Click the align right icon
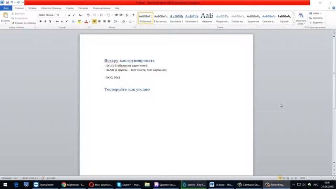Image resolution: width=336 pixels, height=189 pixels. pos(104,22)
